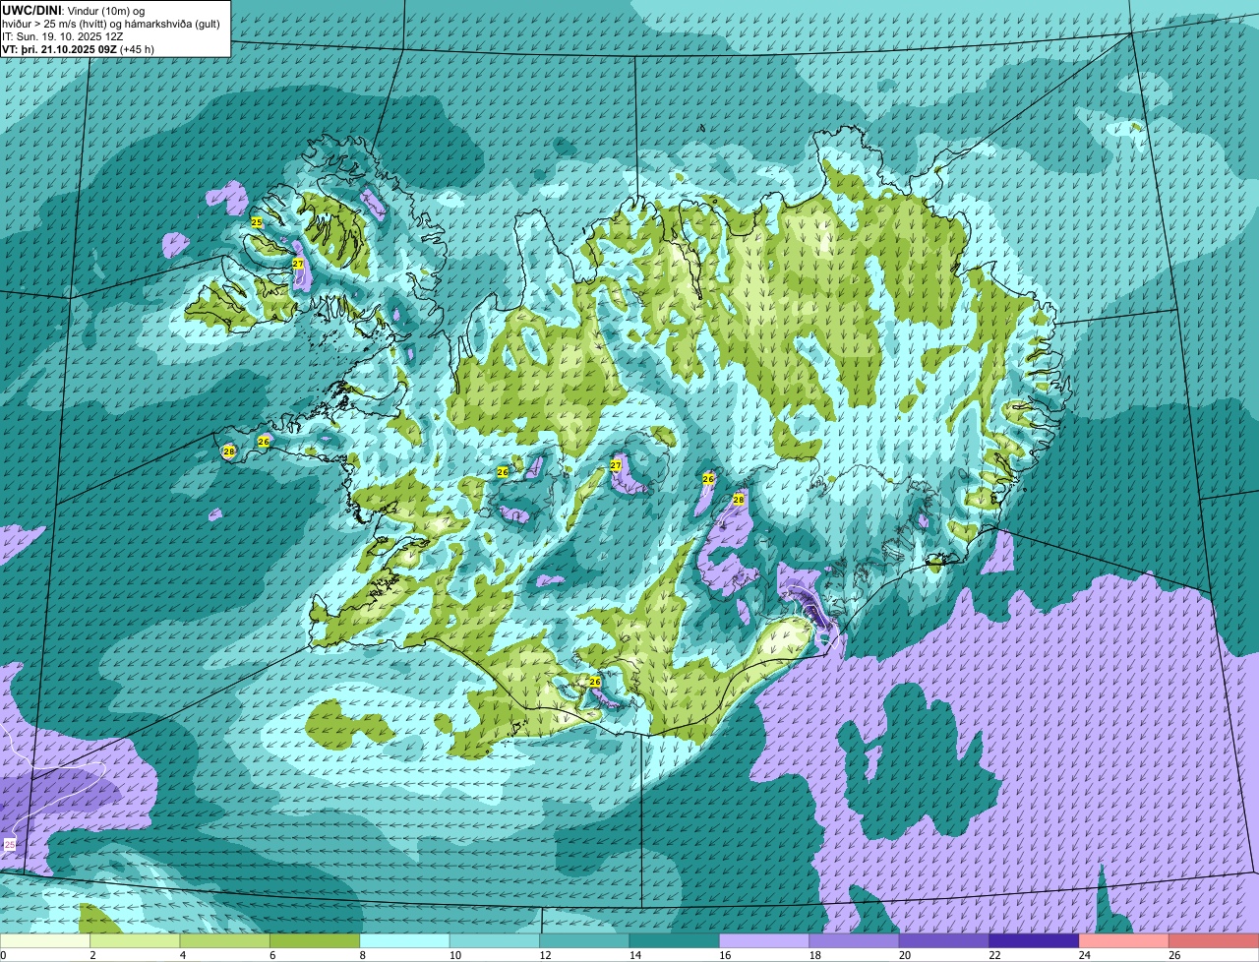Select the title text 'UWC/DINI: Vindur (10m) og'
This screenshot has width=1259, height=962.
click(x=74, y=10)
